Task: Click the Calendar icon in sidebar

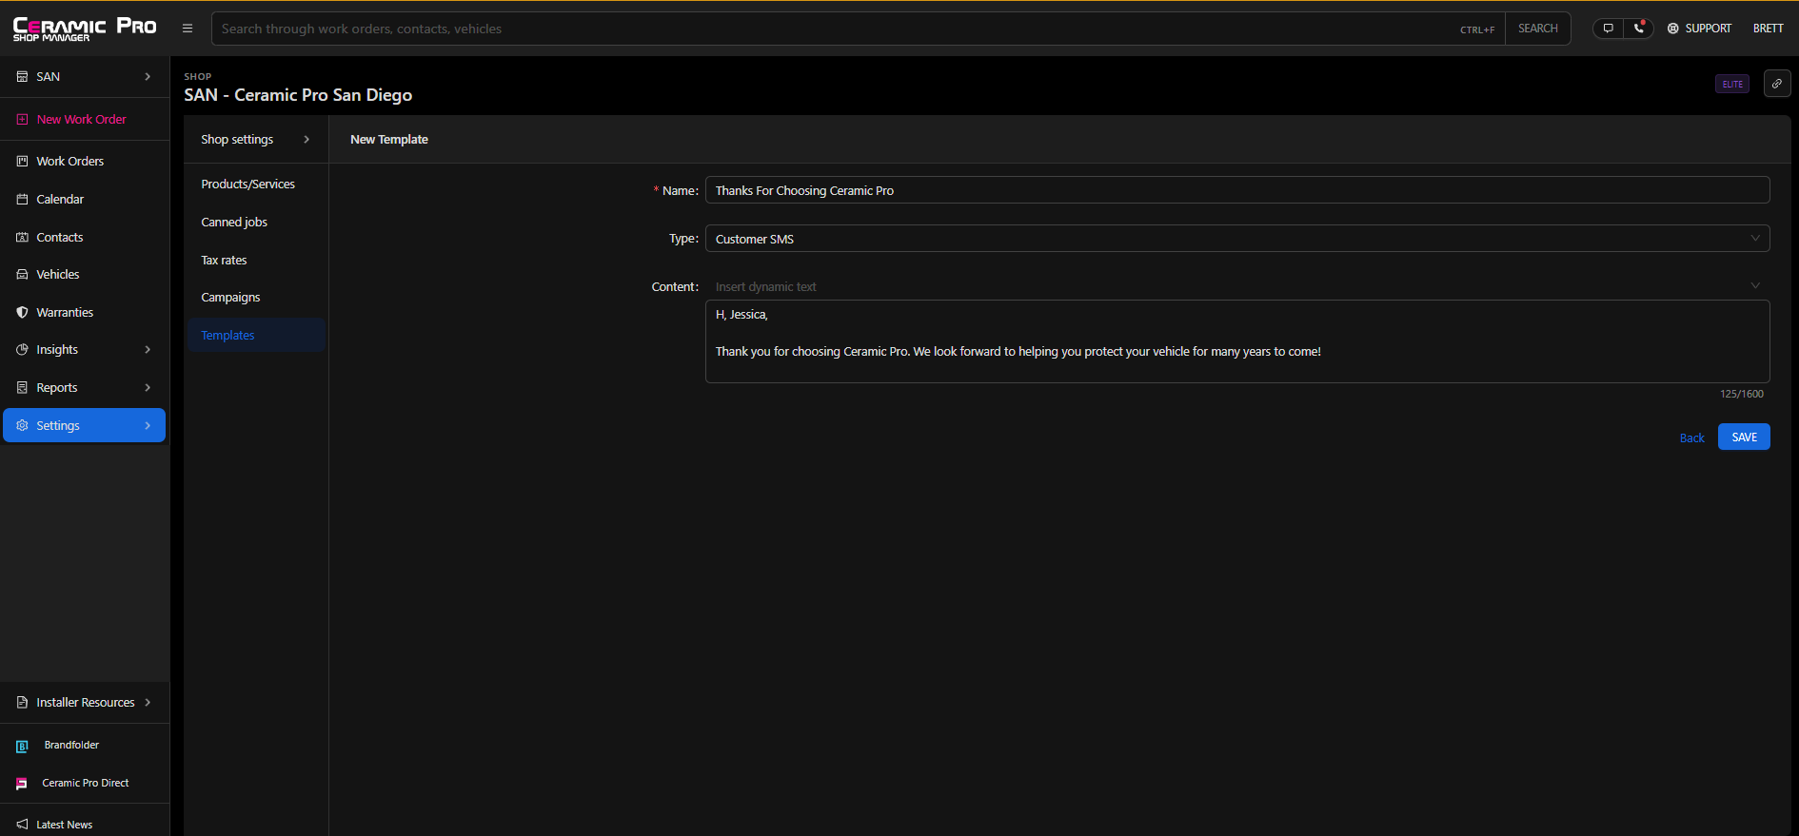Action: pos(22,200)
